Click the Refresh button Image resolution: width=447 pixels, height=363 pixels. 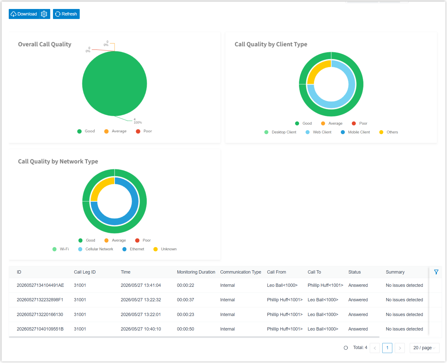(x=66, y=14)
